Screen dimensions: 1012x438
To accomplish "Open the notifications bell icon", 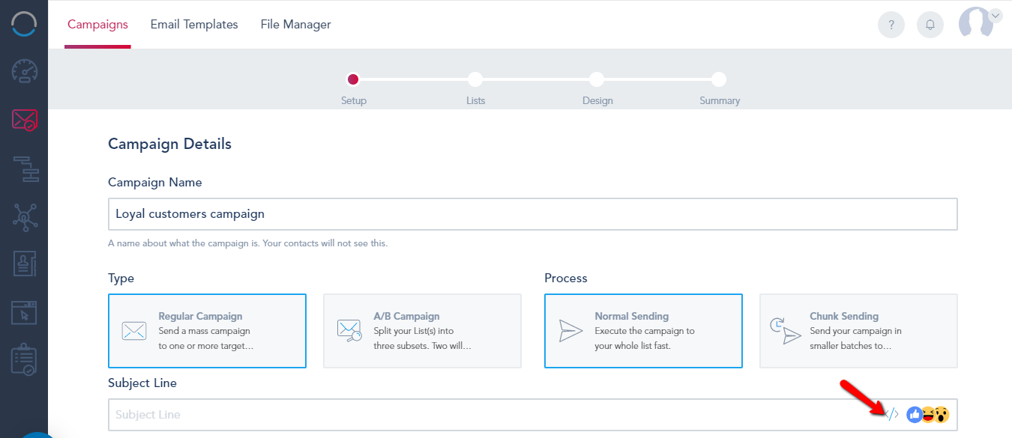I will click(x=930, y=25).
